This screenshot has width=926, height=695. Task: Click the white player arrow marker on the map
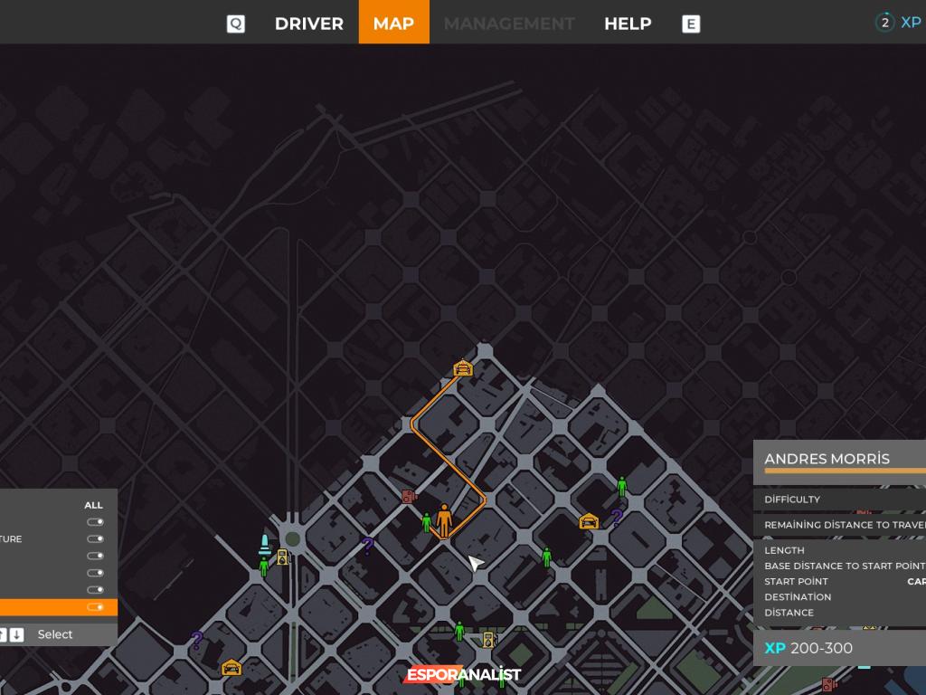pos(476,564)
